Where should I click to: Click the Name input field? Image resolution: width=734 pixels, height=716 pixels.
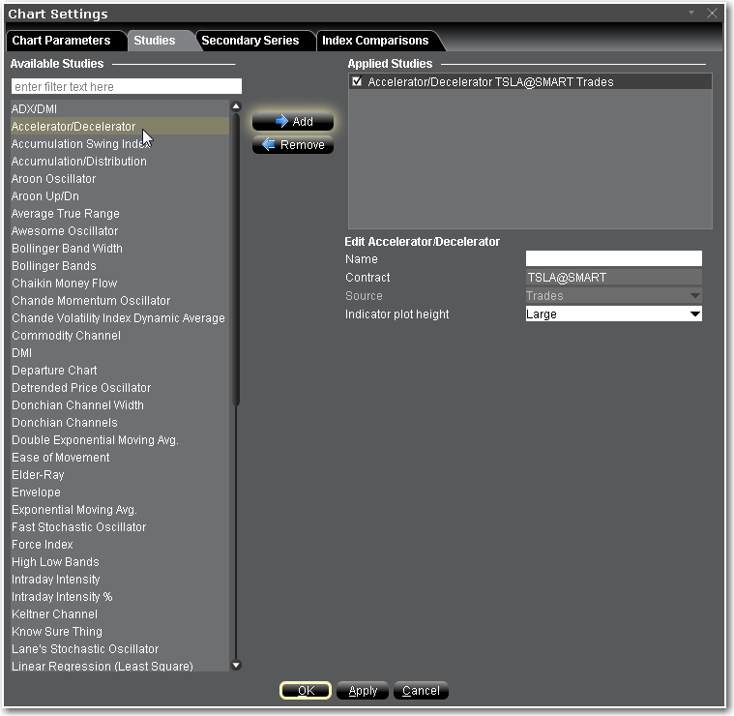click(613, 258)
